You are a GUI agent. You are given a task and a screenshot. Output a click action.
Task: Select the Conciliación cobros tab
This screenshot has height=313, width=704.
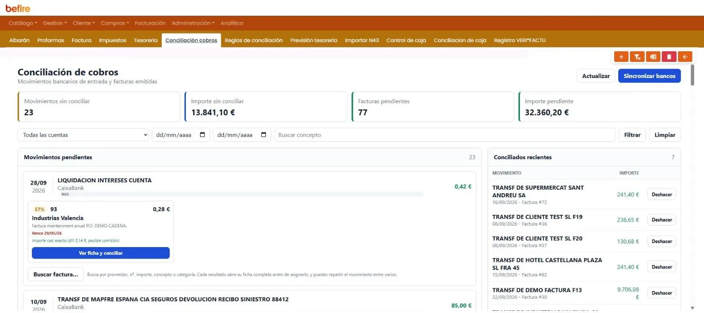(191, 40)
